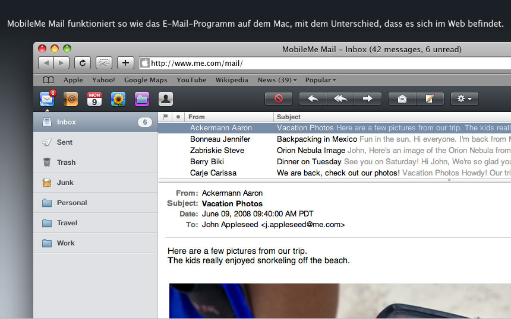511x319 pixels.
Task: Reload the page with the refresh button
Action: click(x=83, y=63)
